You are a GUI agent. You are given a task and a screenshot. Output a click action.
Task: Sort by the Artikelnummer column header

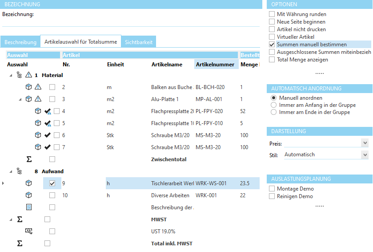pyautogui.click(x=215, y=65)
